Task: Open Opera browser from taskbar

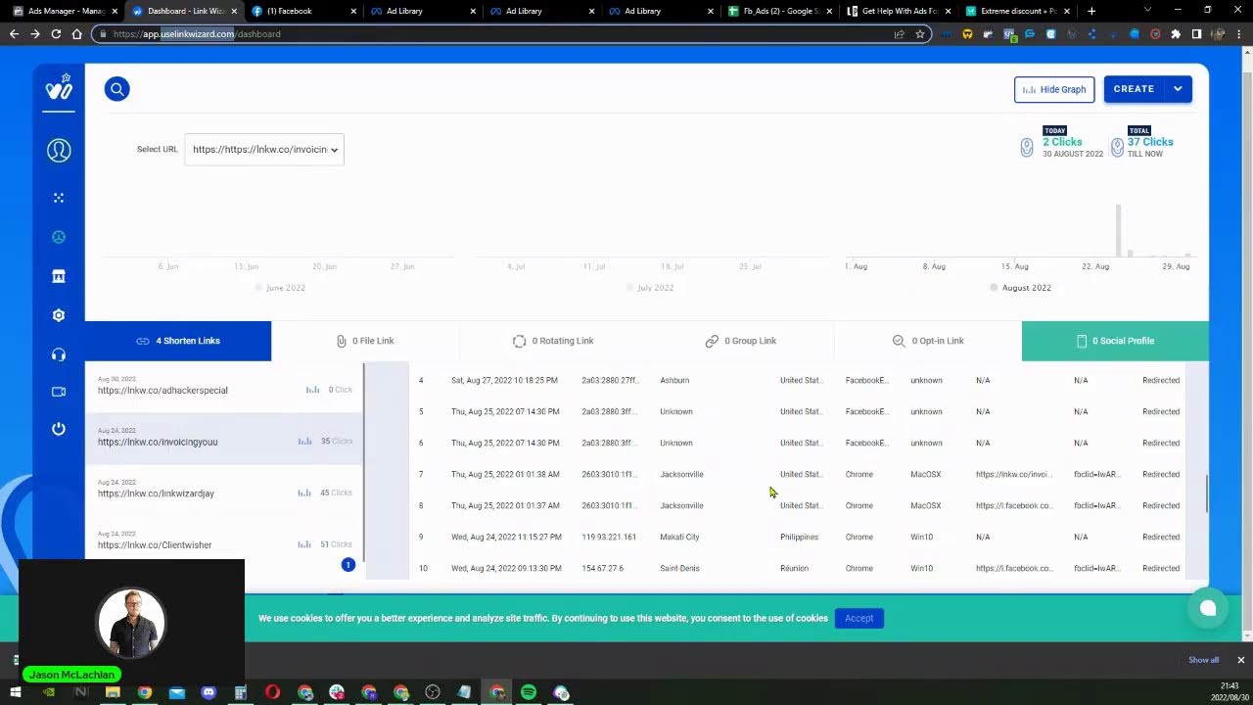Action: [x=272, y=692]
